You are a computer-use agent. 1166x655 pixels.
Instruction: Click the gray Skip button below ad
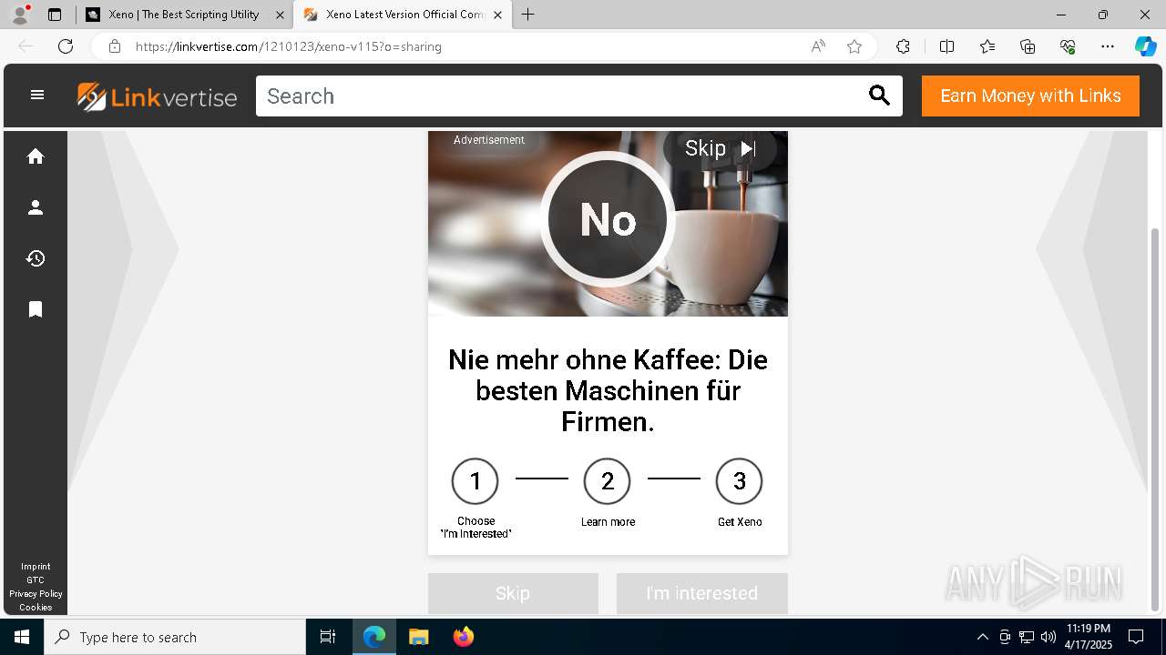click(513, 593)
